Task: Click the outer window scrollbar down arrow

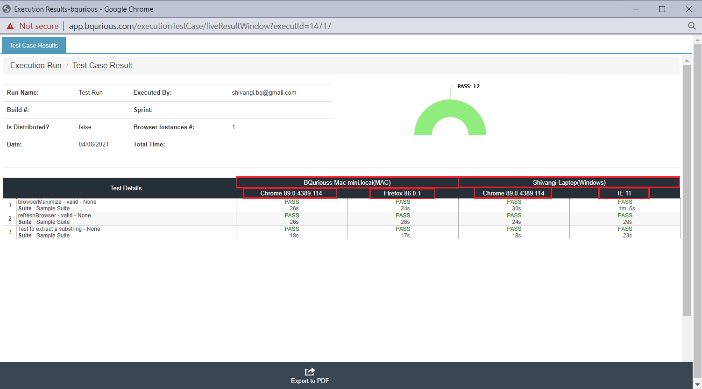Action: click(x=697, y=384)
